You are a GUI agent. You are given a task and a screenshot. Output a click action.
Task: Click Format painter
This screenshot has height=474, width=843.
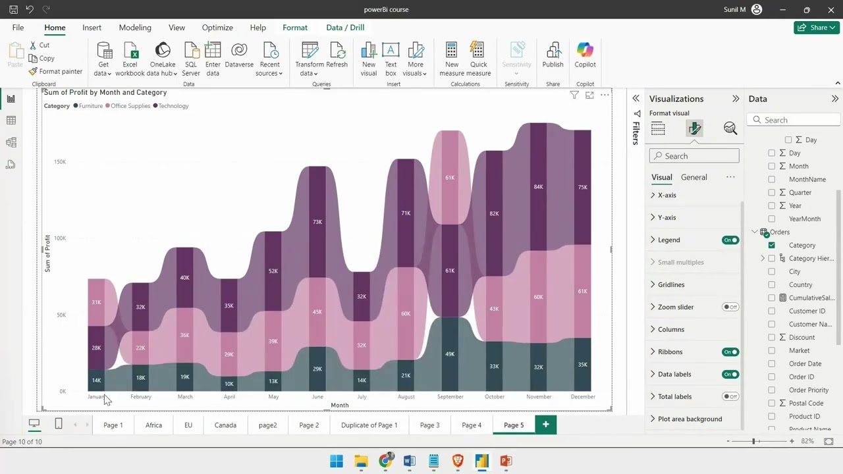pyautogui.click(x=56, y=71)
